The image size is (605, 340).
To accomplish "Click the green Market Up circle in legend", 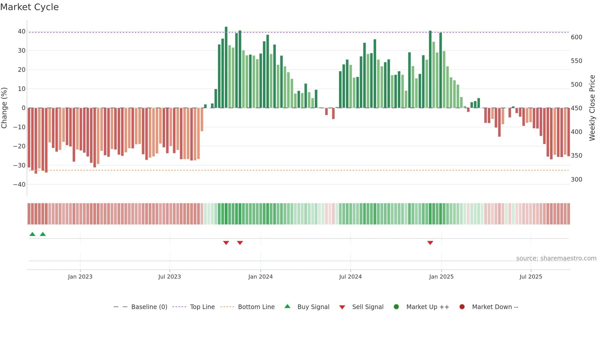I will [396, 307].
